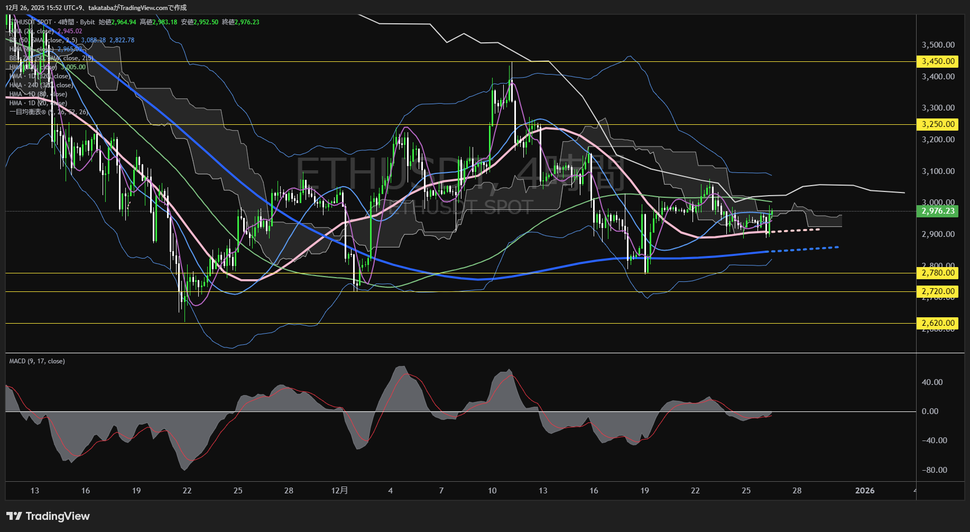The height and width of the screenshot is (532, 970).
Task: Click the 一目均衡表 indicator legend
Action: (48, 112)
